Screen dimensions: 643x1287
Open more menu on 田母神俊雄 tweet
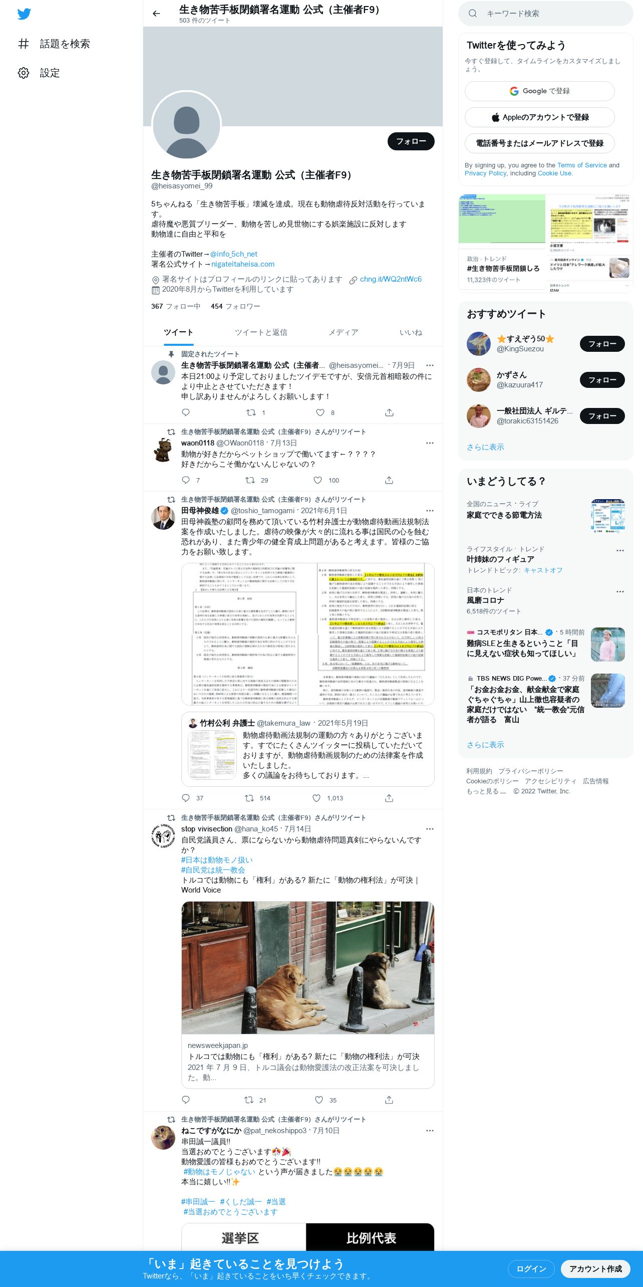pyautogui.click(x=430, y=511)
